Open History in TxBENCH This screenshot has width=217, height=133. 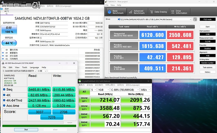click(x=208, y=72)
